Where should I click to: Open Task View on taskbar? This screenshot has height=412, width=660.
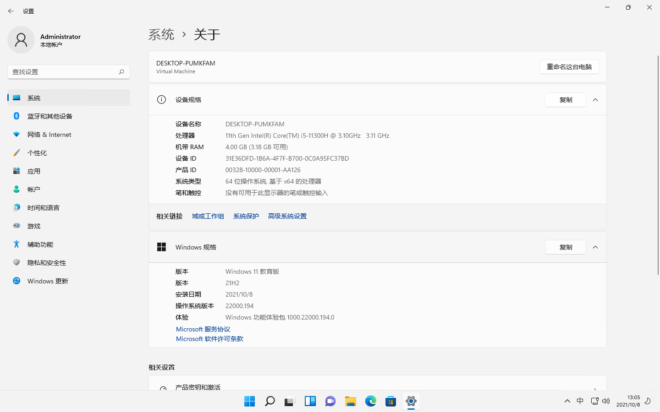click(x=290, y=401)
